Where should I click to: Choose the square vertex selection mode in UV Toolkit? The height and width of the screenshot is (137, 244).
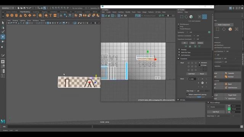click(181, 17)
